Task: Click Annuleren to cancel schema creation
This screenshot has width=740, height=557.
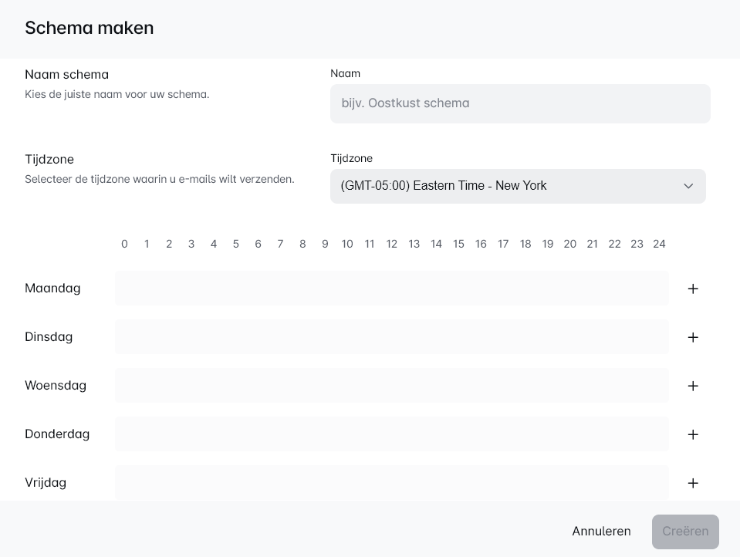Action: point(601,531)
